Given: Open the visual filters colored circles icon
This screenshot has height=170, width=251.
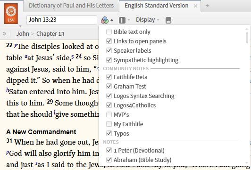Looking at the screenshot, I should [105, 20].
